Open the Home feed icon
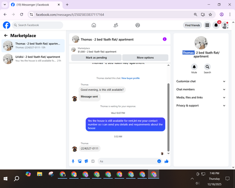 point(94,25)
